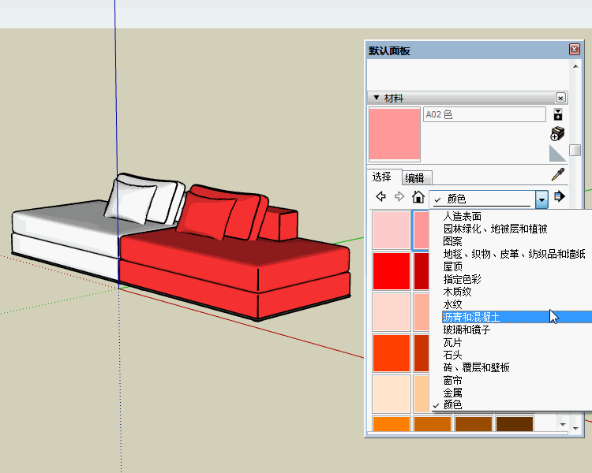592x473 pixels.
Task: Click the Create Material icon
Action: [558, 132]
